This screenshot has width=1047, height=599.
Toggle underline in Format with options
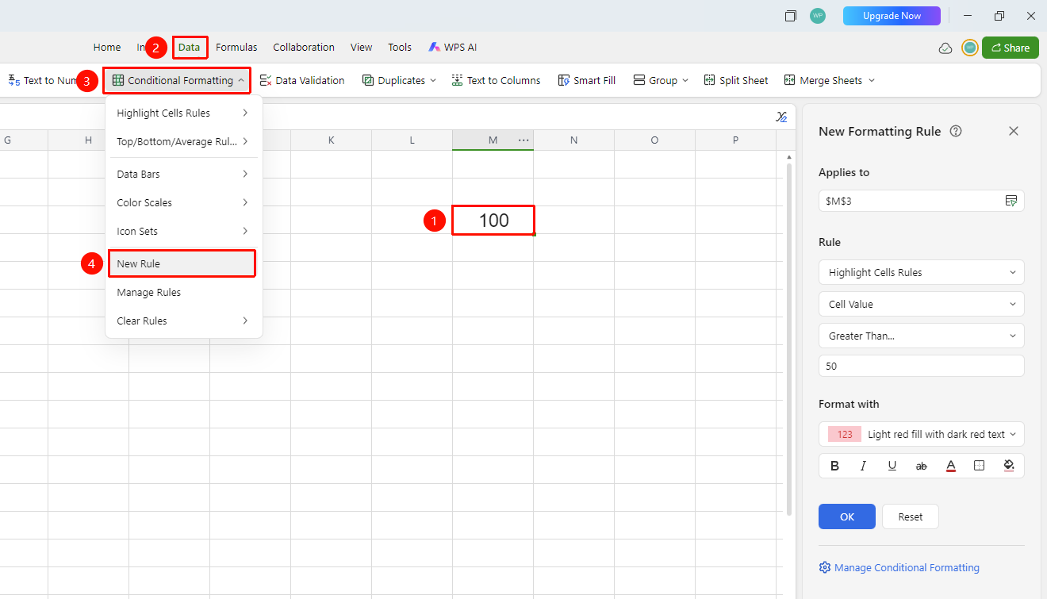[892, 466]
